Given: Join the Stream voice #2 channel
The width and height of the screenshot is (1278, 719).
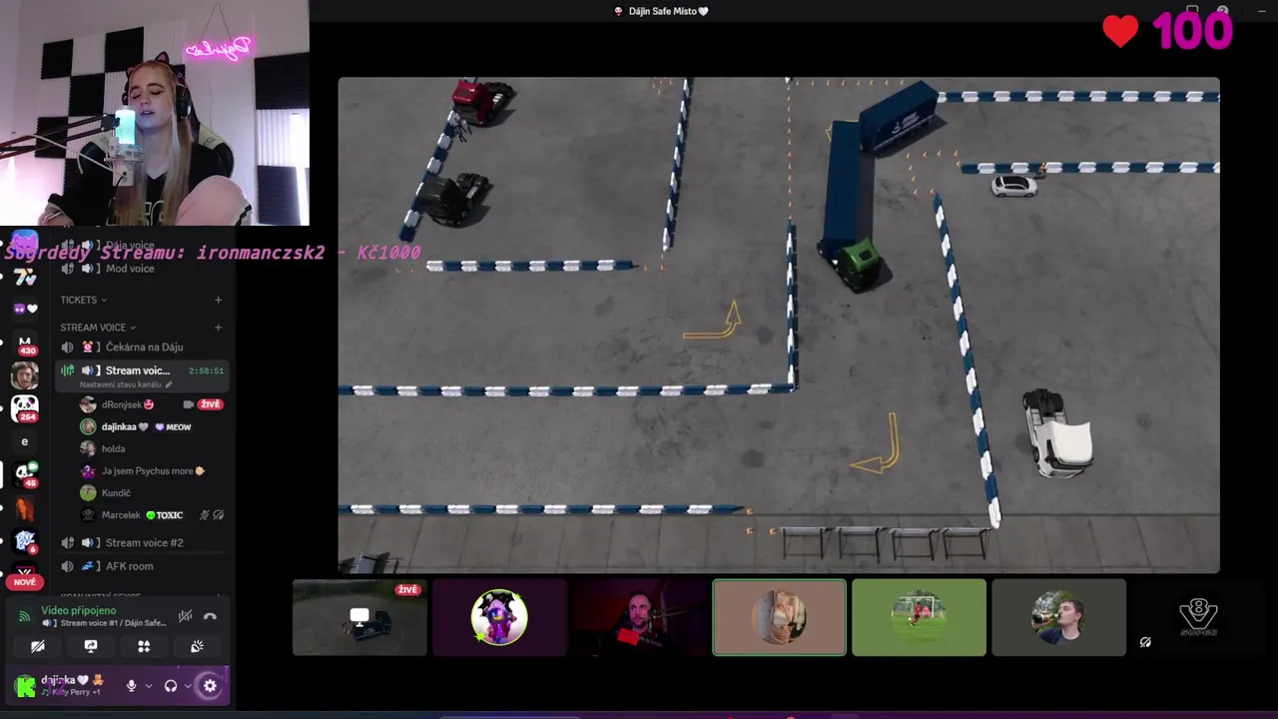Looking at the screenshot, I should click(x=143, y=542).
